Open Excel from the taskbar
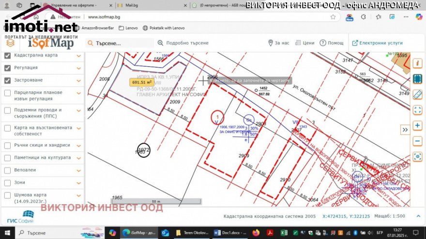426x239 pixels. (x=284, y=233)
